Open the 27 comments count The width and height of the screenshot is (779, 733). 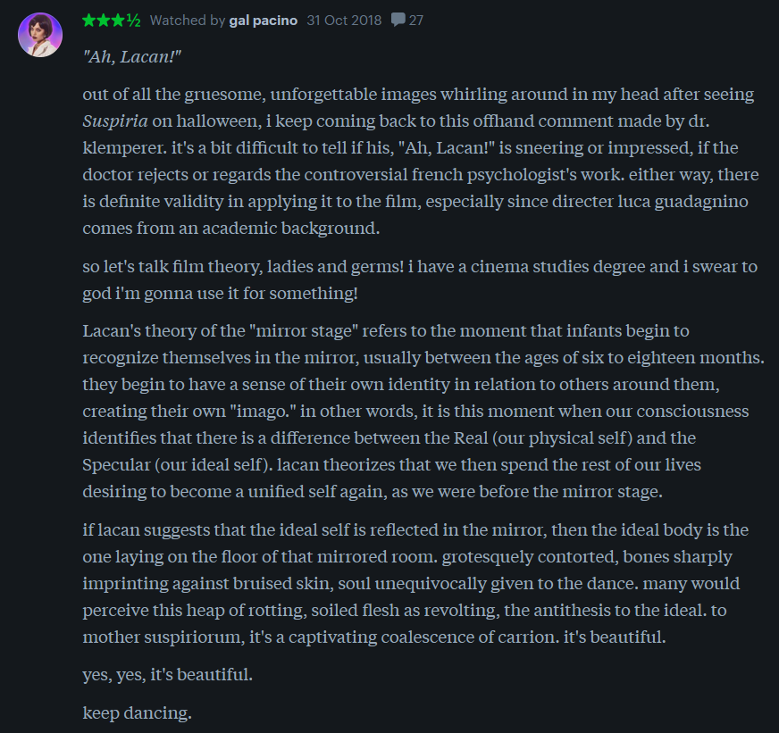[x=415, y=20]
